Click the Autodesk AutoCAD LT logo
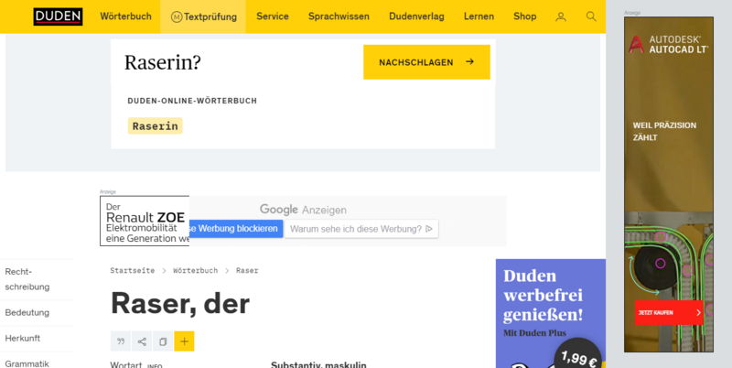Image resolution: width=732 pixels, height=368 pixels. tap(669, 44)
